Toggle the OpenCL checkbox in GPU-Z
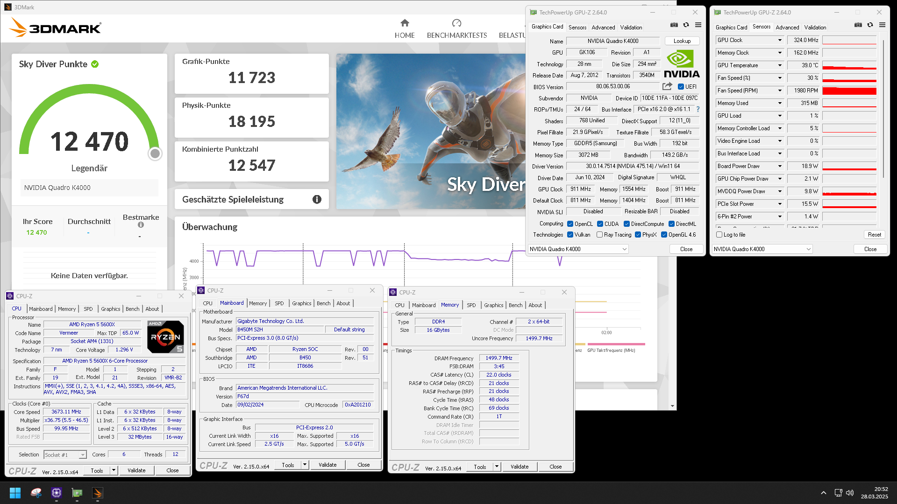 (570, 224)
